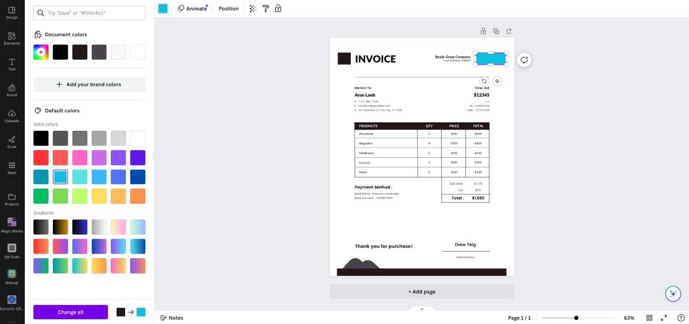The height and width of the screenshot is (324, 689).
Task: Click the copy style paint roller icon
Action: 265,9
